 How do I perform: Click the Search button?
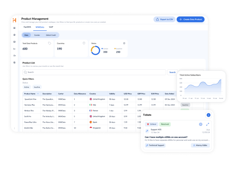(x=173, y=72)
